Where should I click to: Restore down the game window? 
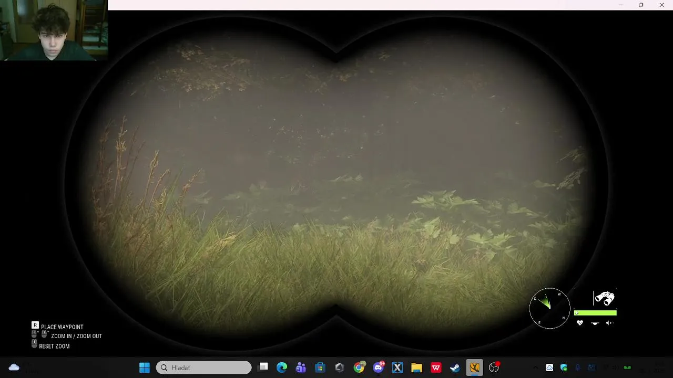[641, 5]
